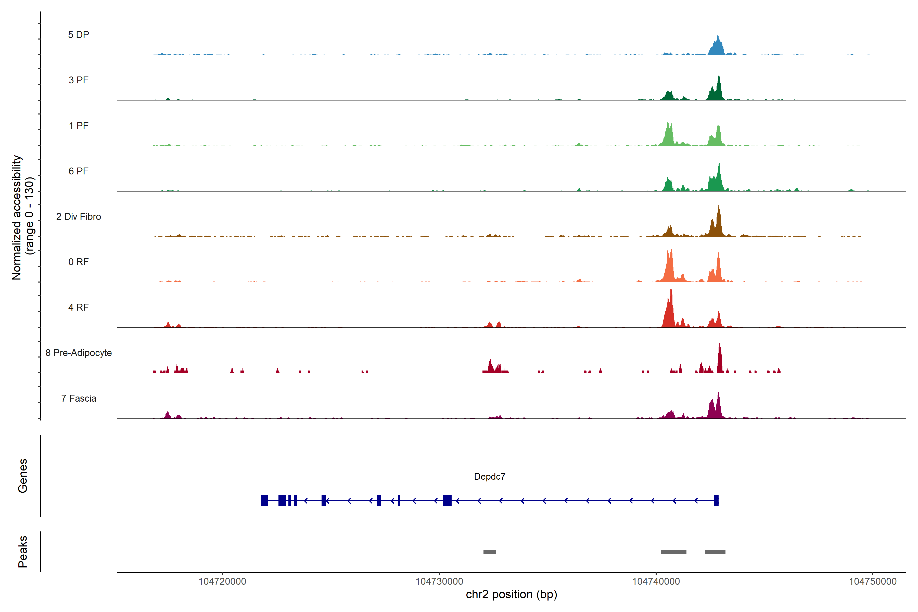Select the 0 RF track label
This screenshot has width=918, height=612.
click(x=79, y=262)
